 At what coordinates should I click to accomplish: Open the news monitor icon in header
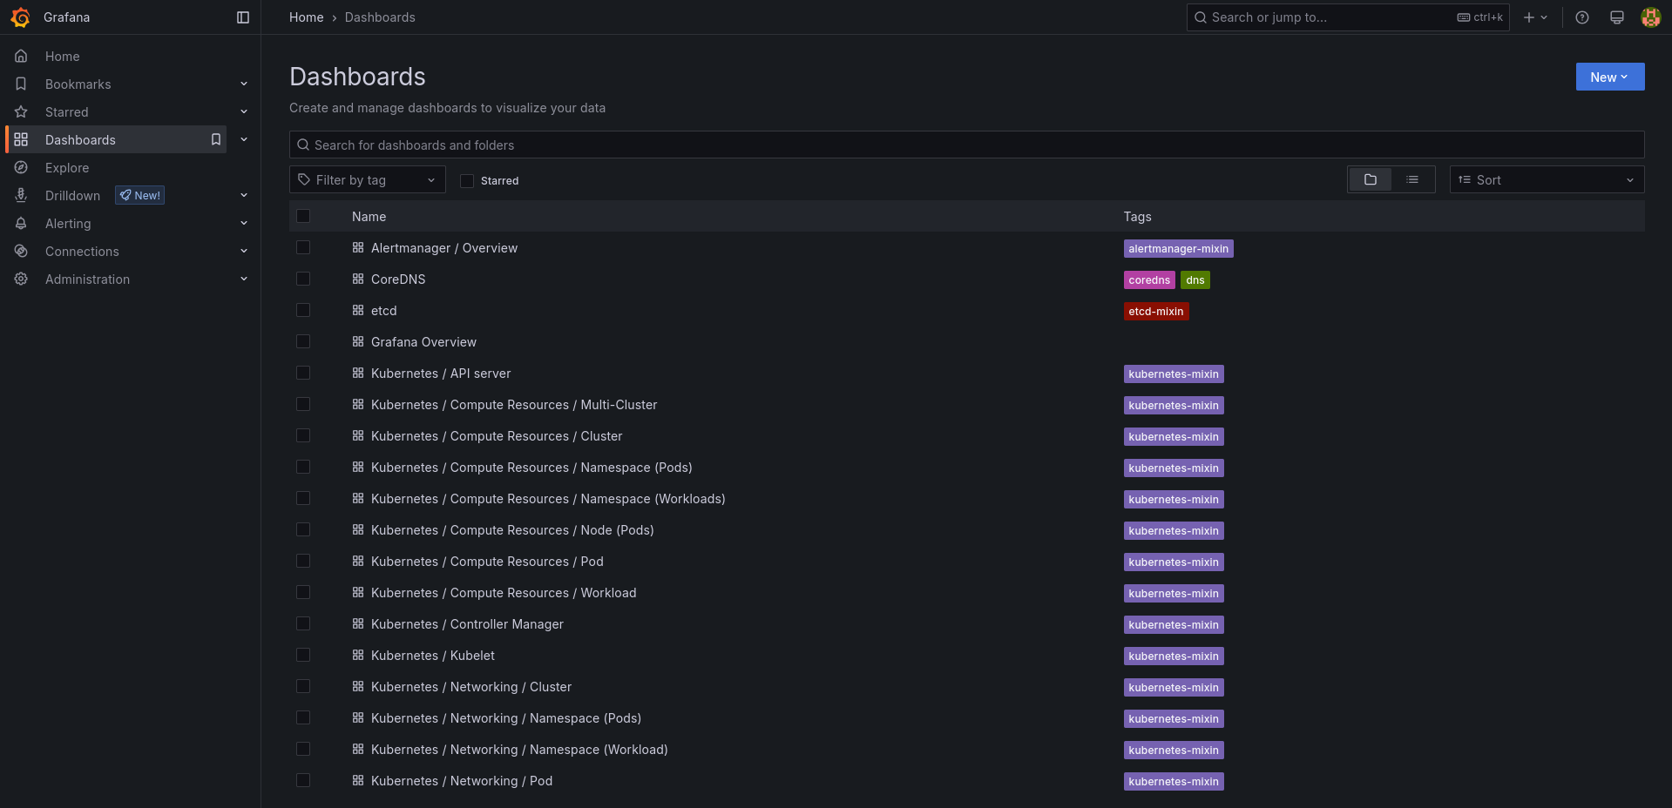1617,17
